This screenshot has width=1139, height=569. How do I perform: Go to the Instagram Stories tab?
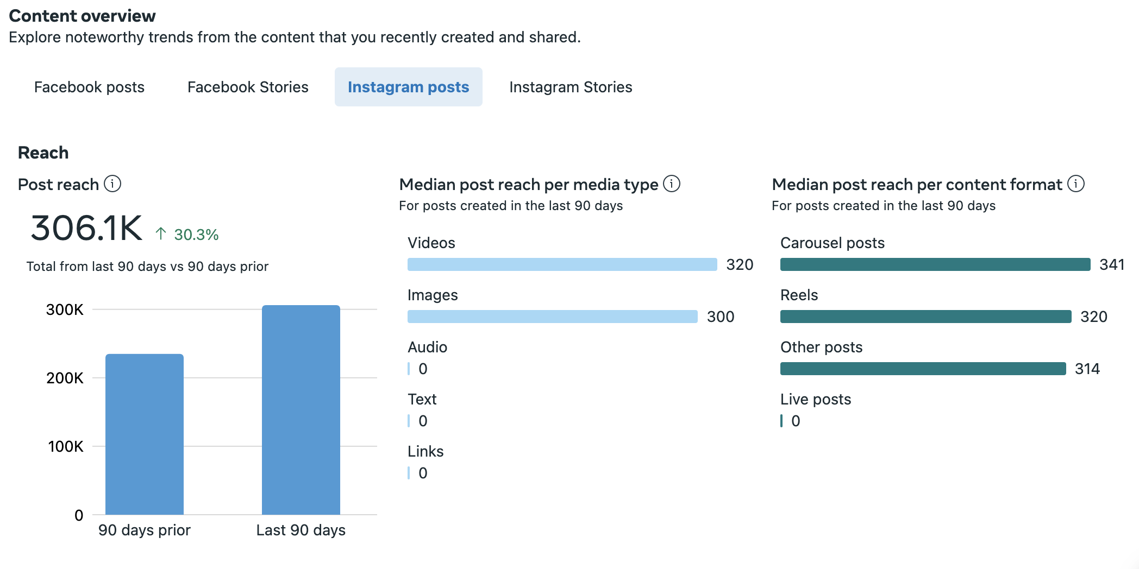pos(571,87)
